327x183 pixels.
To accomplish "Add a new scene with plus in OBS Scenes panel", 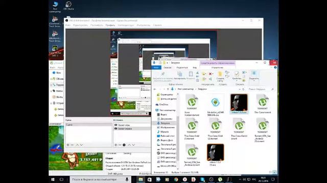I will [x=68, y=145].
